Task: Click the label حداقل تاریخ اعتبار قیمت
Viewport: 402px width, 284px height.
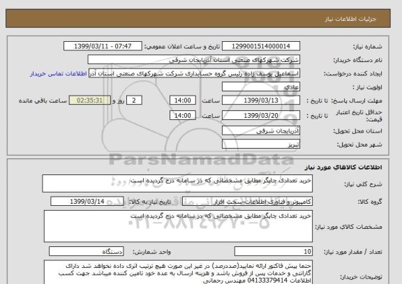Action: [359, 116]
